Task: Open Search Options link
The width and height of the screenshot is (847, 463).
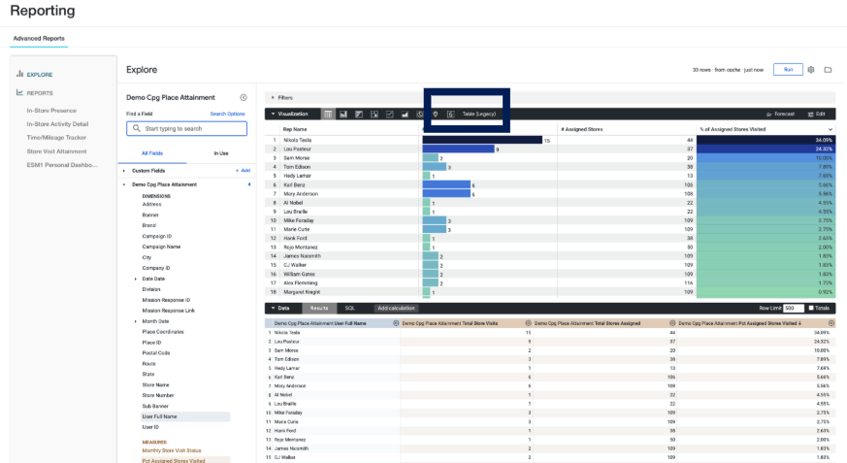Action: [x=227, y=114]
